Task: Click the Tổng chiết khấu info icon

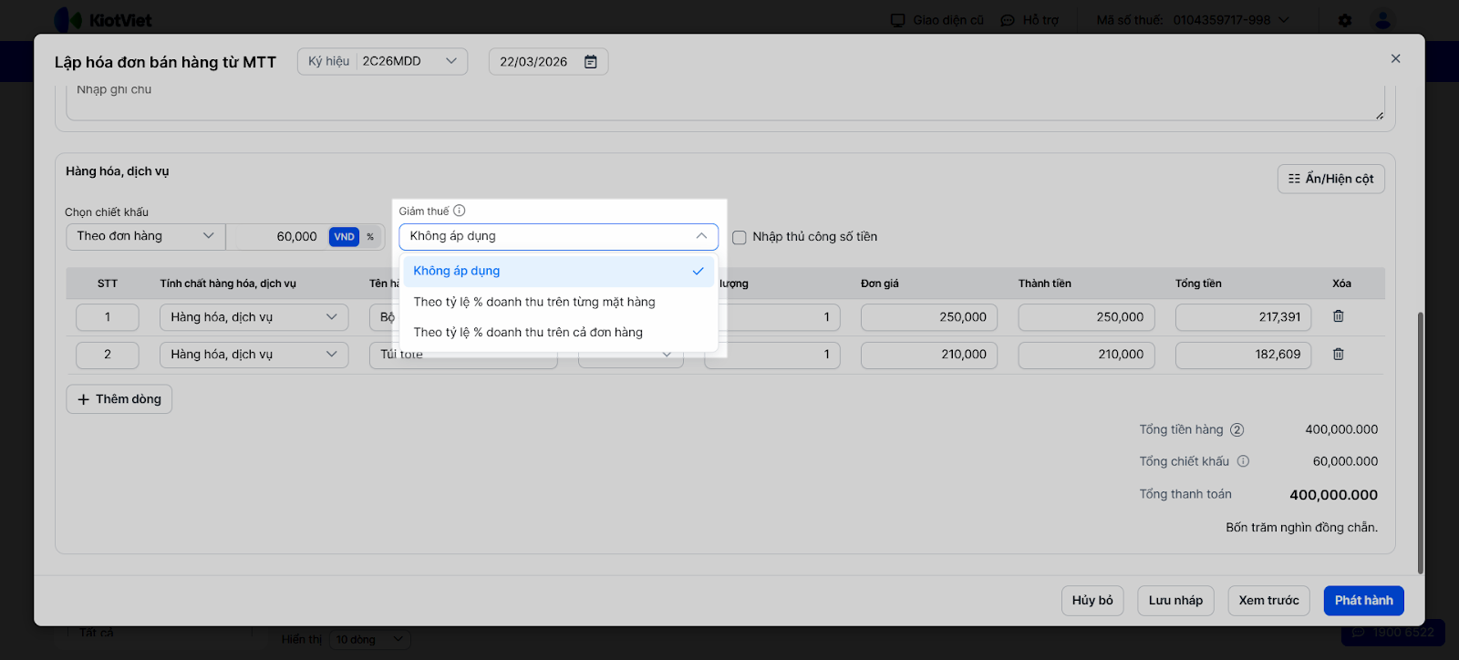Action: pos(1243,461)
